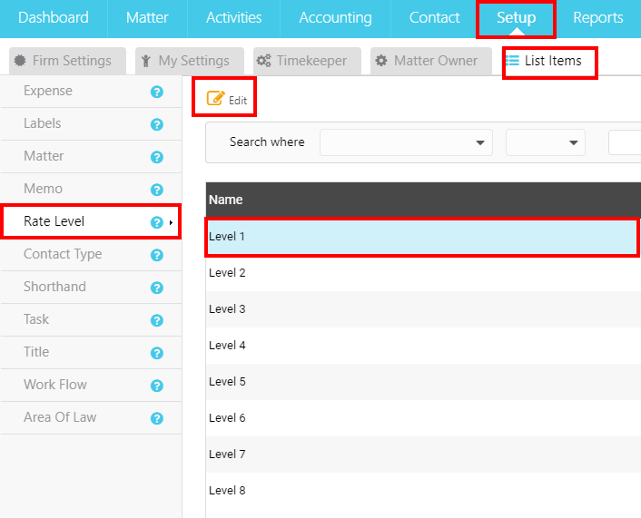Open help icon for Title
The width and height of the screenshot is (641, 518).
156,353
